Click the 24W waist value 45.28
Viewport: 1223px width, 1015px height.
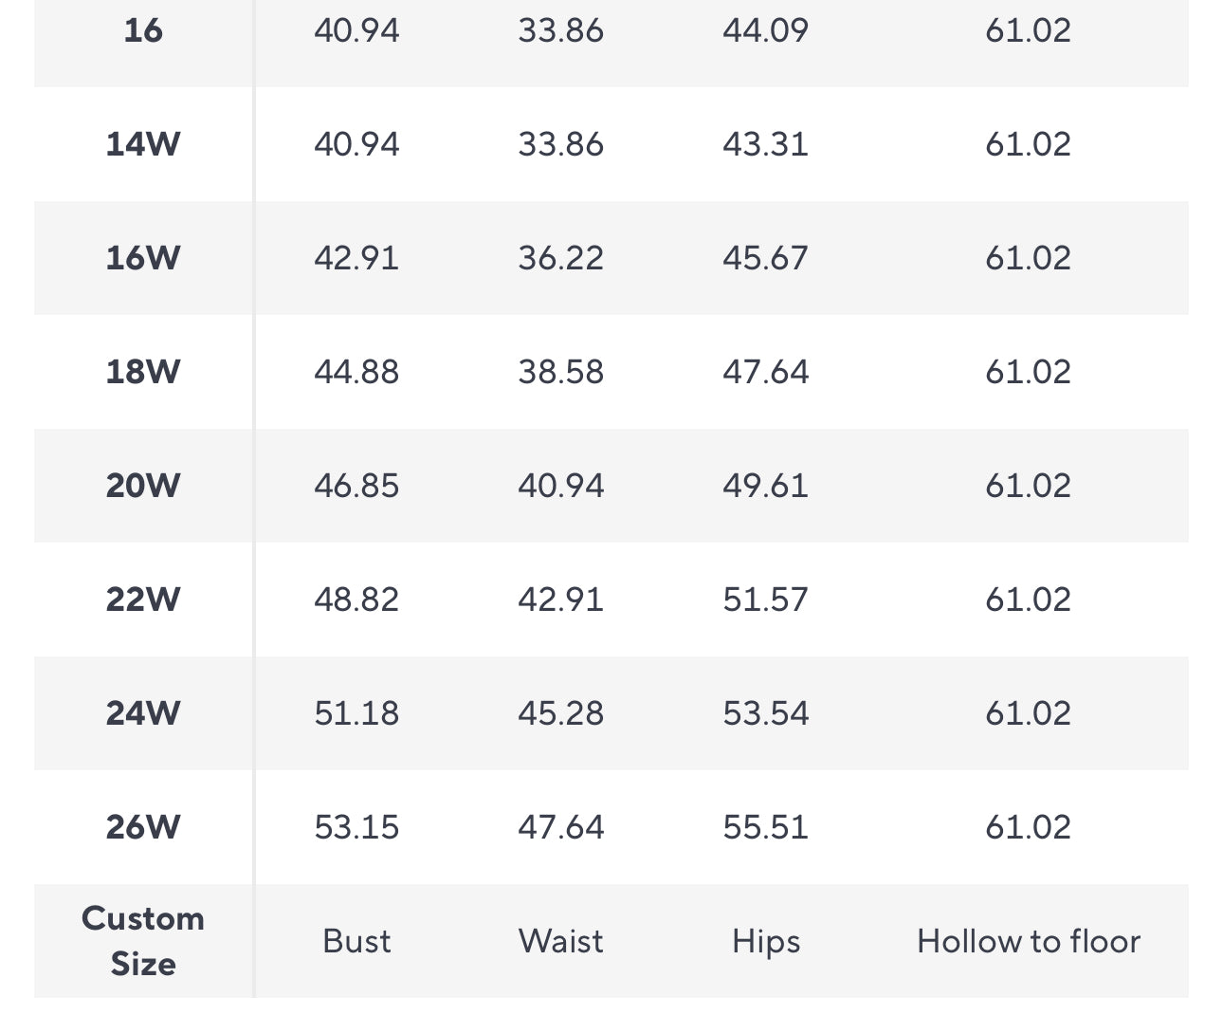(561, 713)
